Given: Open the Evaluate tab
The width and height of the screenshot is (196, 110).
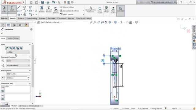Looking at the screenshot, I should [x=42, y=18].
